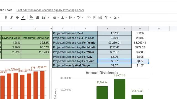Click the functions sigma icon
Viewport: 177px width, 99px height.
(x=115, y=17)
